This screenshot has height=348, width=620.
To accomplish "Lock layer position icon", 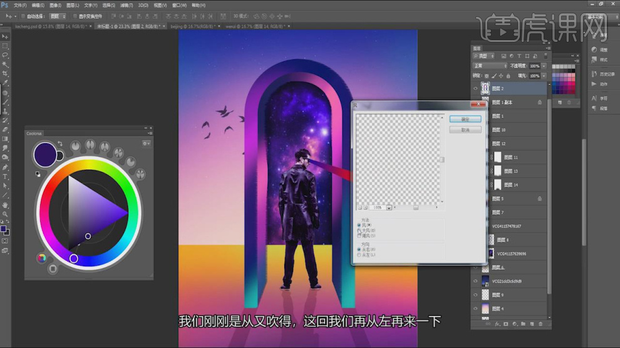I will [501, 76].
